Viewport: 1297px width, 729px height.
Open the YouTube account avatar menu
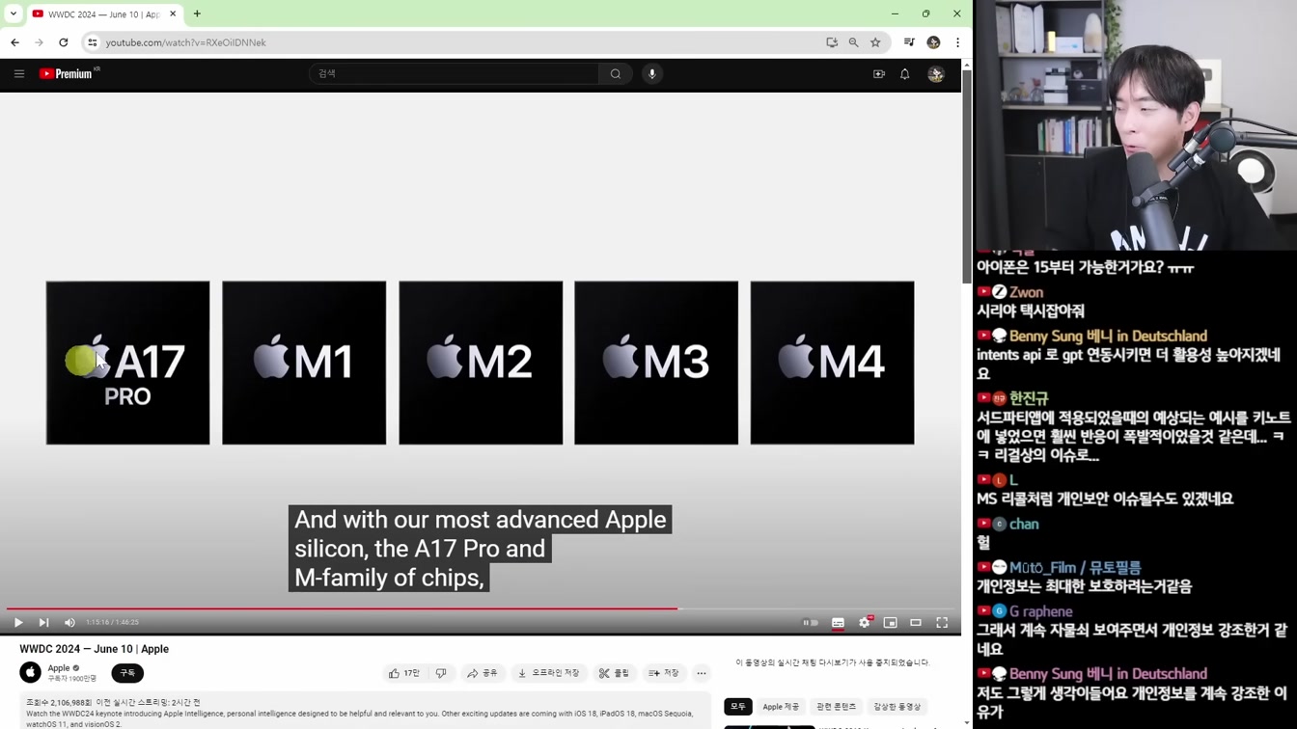click(935, 74)
